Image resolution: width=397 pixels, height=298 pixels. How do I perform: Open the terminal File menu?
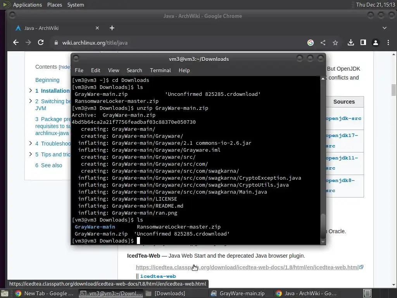[79, 71]
